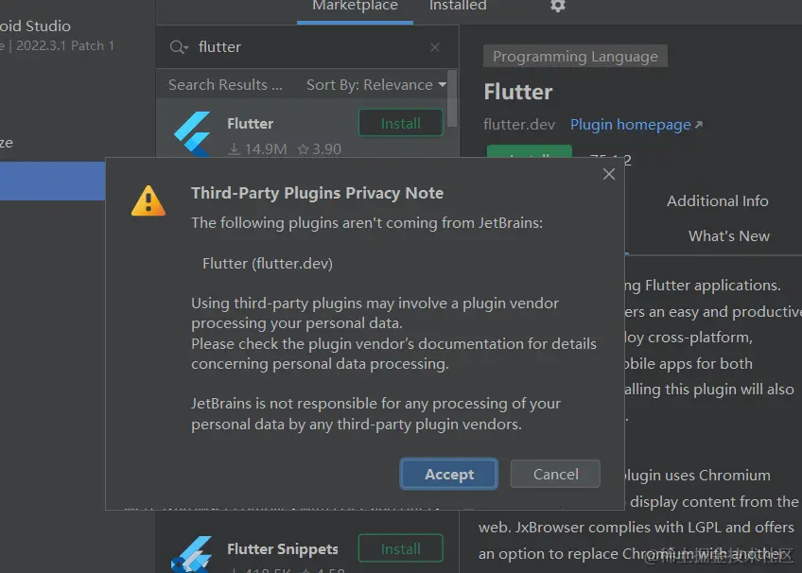Click the star icon next to the 3.90 rating
The height and width of the screenshot is (573, 802).
(x=305, y=149)
